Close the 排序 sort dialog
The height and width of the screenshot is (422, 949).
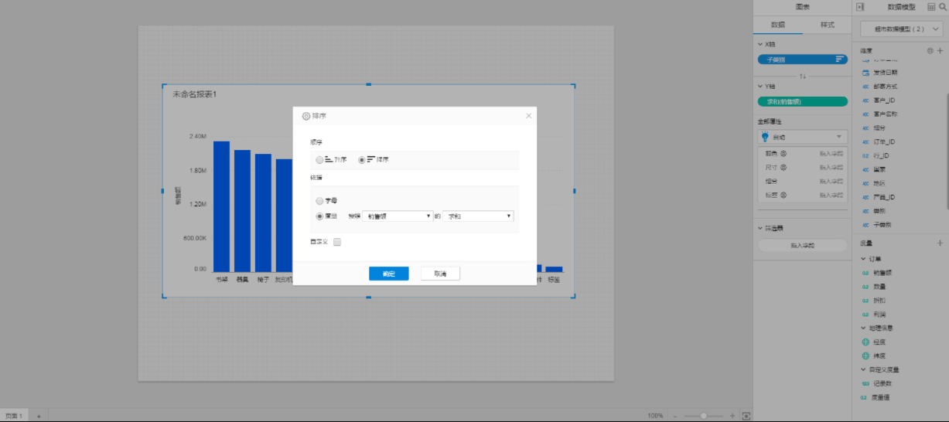coord(529,116)
